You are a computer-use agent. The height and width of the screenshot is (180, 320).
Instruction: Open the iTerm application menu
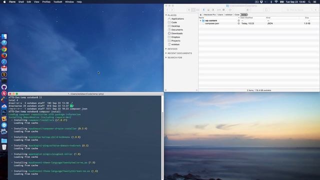pos(12,2)
